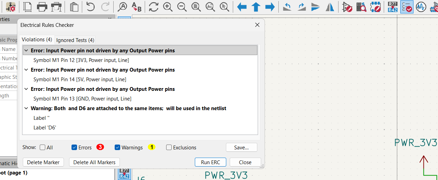Zoom to fit page
This screenshot has height=180, width=438.
(196, 7)
